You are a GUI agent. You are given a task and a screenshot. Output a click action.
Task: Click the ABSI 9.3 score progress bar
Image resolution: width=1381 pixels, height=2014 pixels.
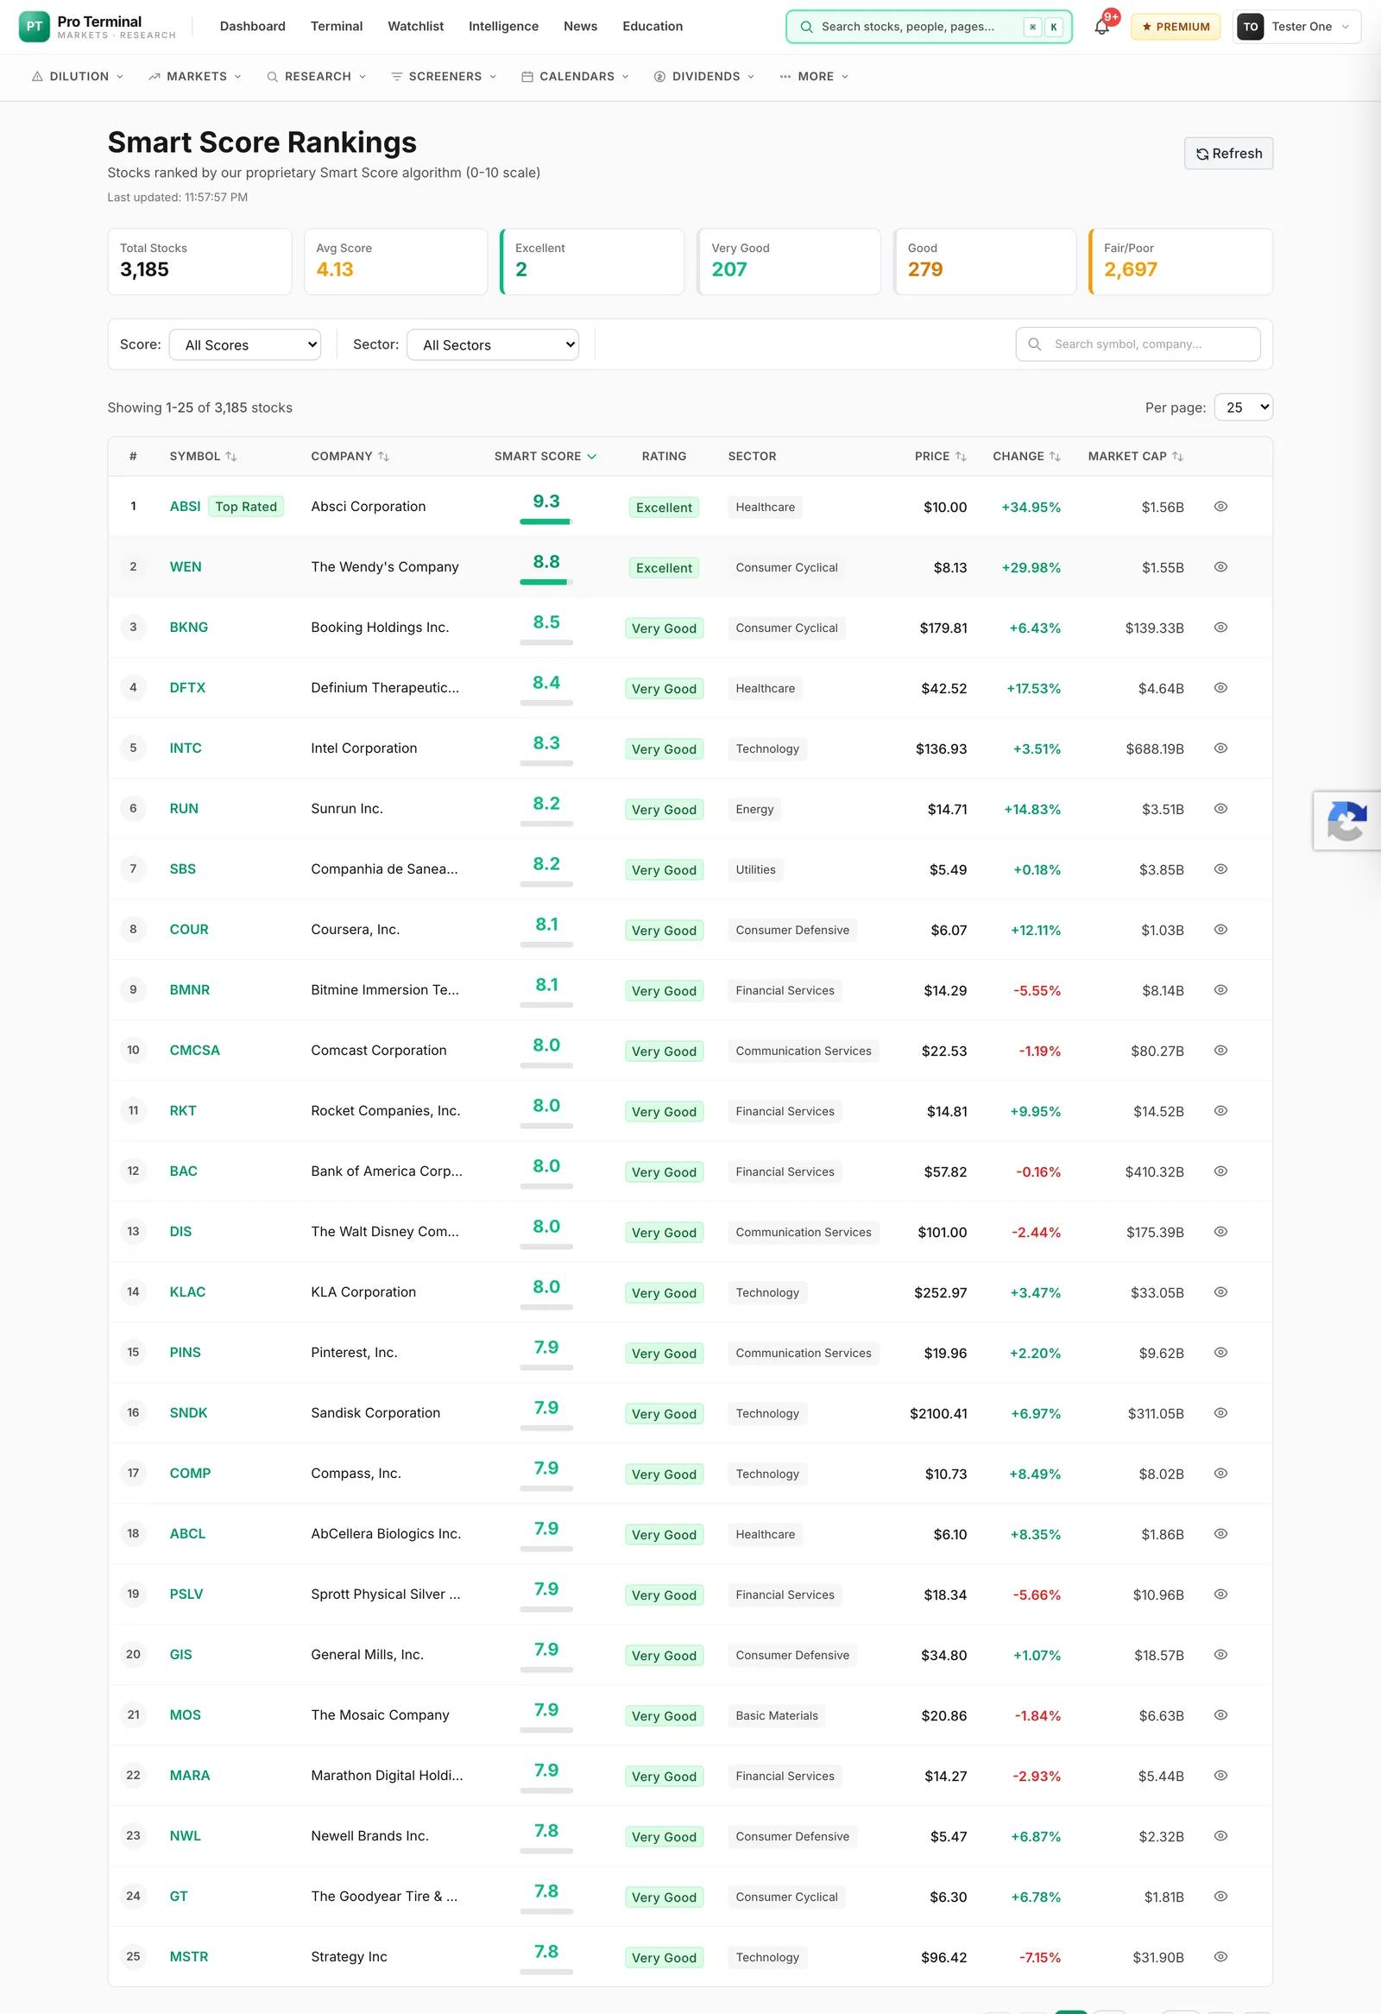pos(545,521)
